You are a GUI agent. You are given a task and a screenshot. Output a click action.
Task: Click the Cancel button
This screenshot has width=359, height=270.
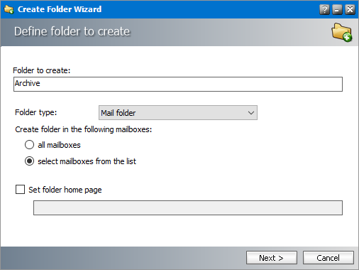(328, 258)
